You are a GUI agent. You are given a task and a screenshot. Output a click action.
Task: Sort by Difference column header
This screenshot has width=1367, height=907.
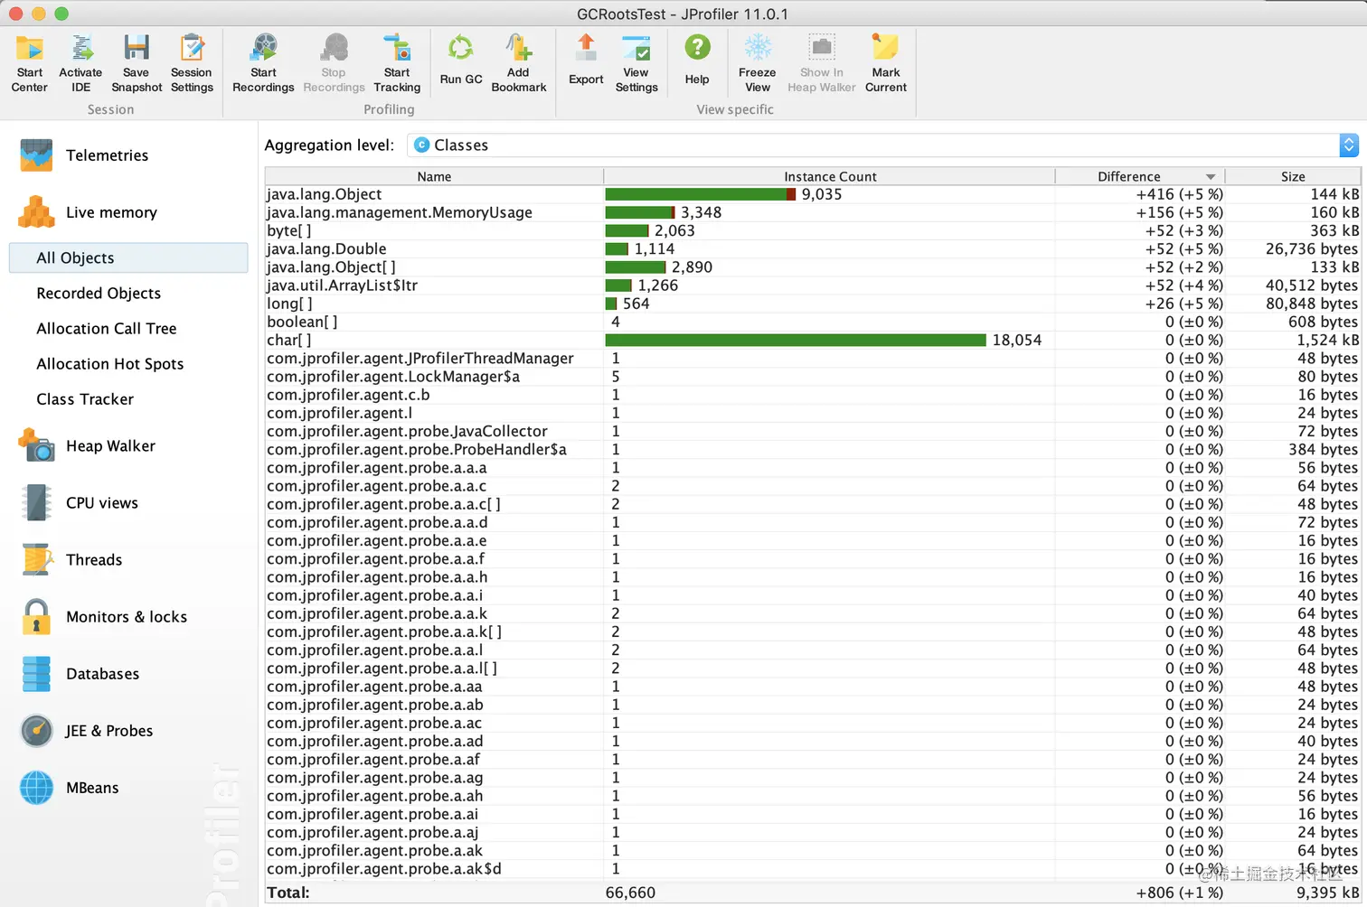point(1140,177)
